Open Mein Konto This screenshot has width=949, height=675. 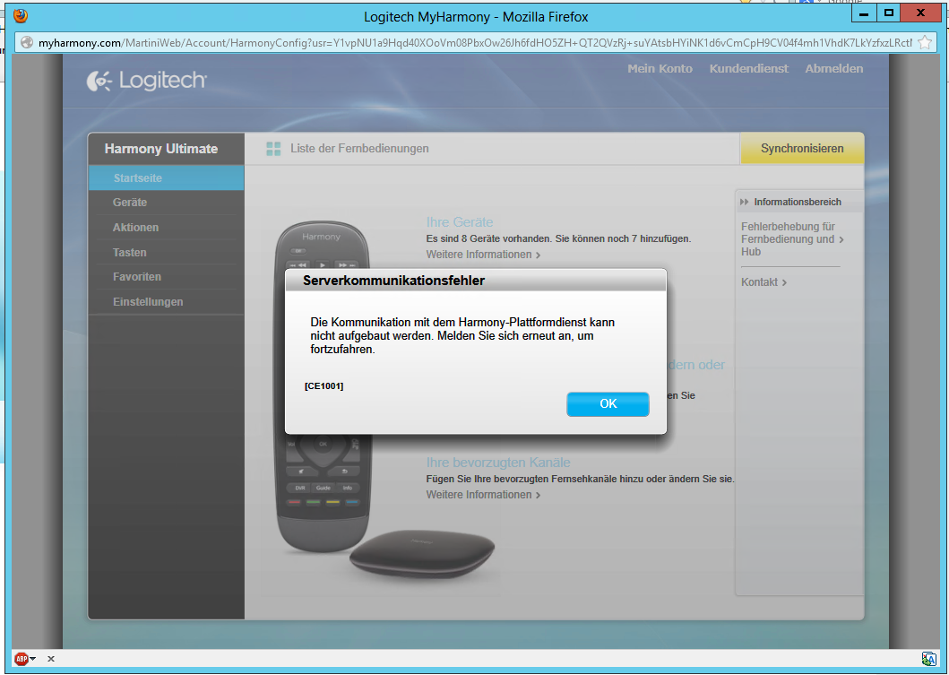(660, 68)
